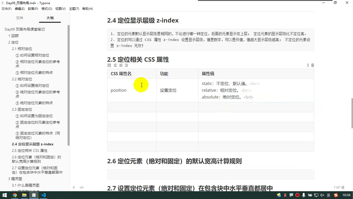The height and width of the screenshot is (199, 353).
Task: Click the battery power tray icon
Action: pos(310,195)
